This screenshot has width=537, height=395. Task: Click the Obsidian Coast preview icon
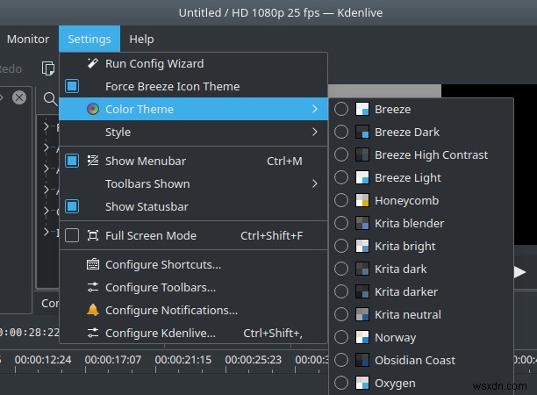tap(362, 360)
